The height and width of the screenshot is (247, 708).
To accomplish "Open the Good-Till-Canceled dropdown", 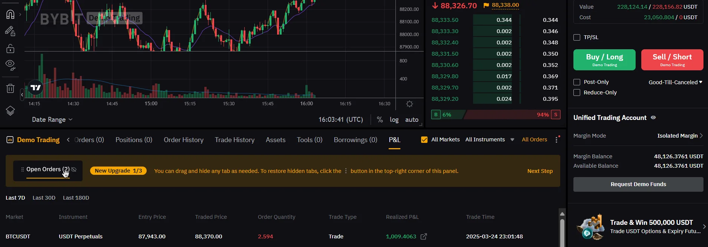I will coord(675,82).
